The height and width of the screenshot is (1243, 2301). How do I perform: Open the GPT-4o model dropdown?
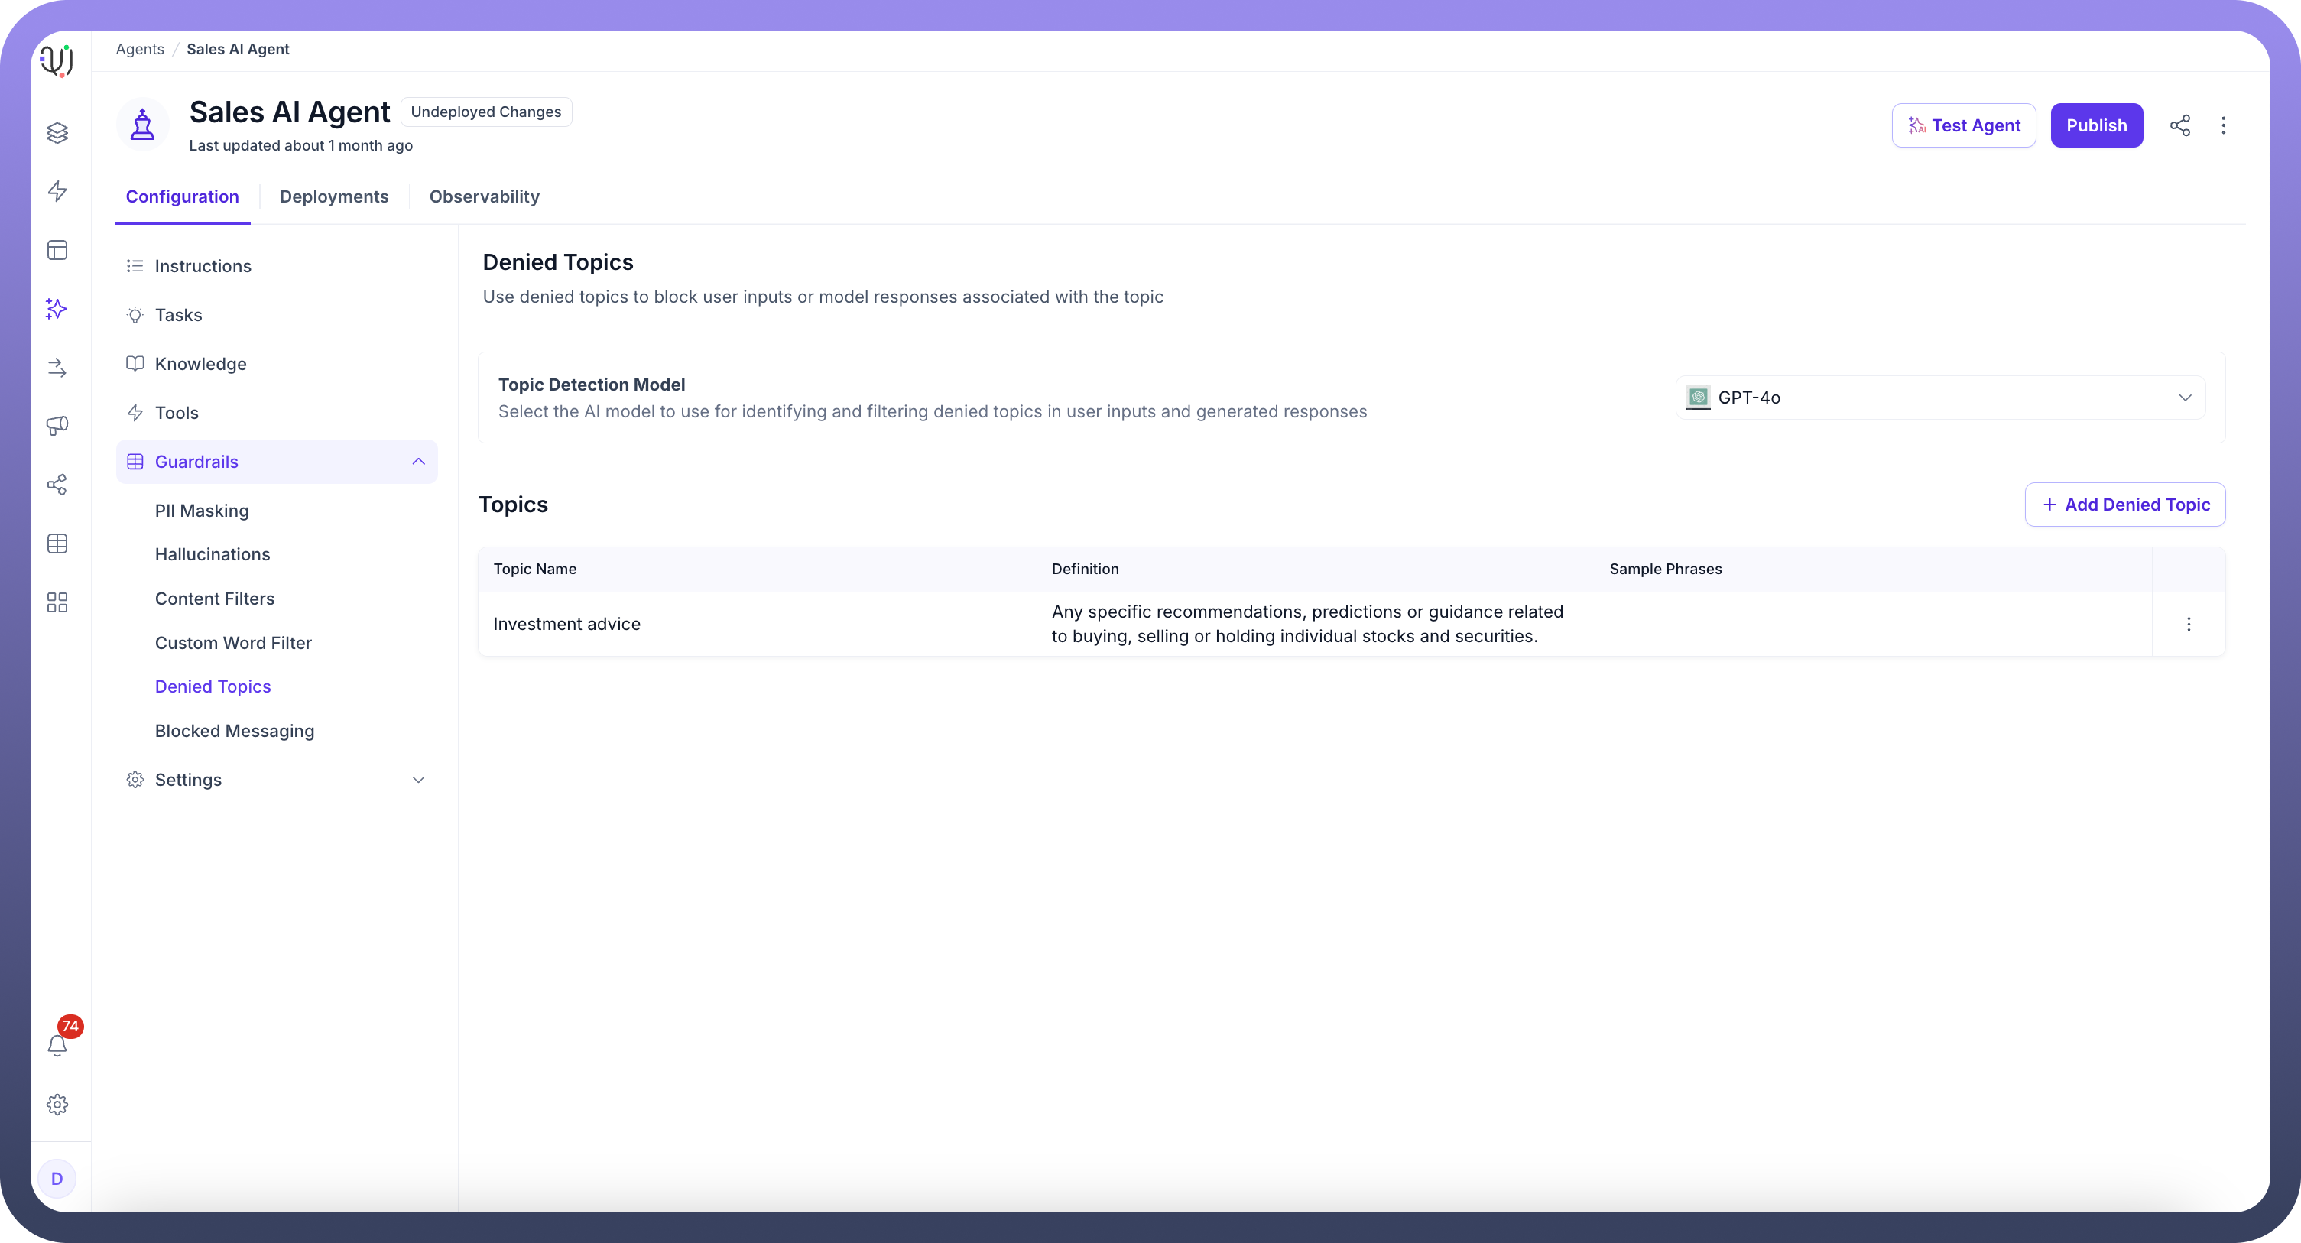1940,398
